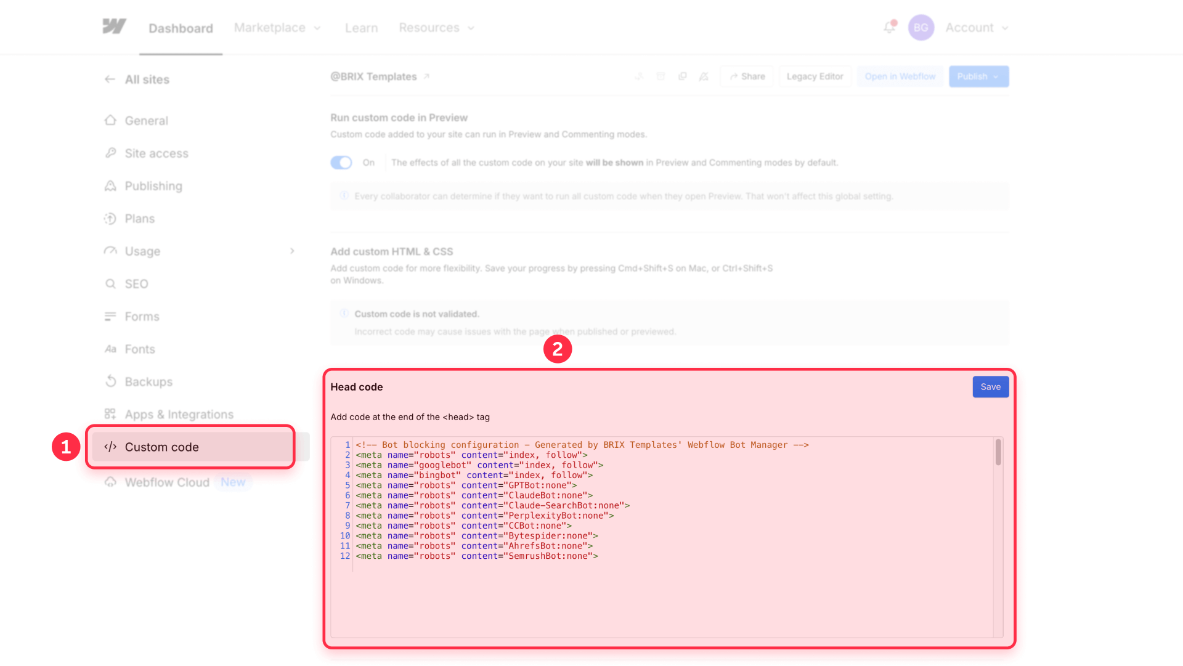Click the Apps & Integrations grid icon
The height and width of the screenshot is (666, 1183).
click(x=110, y=415)
